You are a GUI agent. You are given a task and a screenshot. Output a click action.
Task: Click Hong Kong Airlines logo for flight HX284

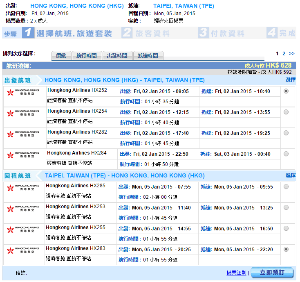(23, 155)
